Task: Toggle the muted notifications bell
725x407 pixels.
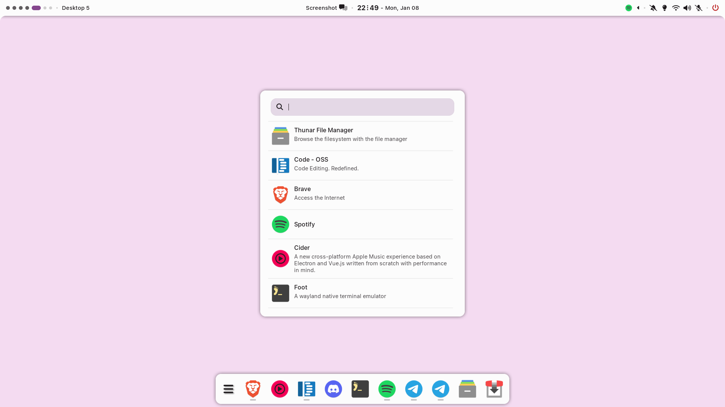Action: 653,8
